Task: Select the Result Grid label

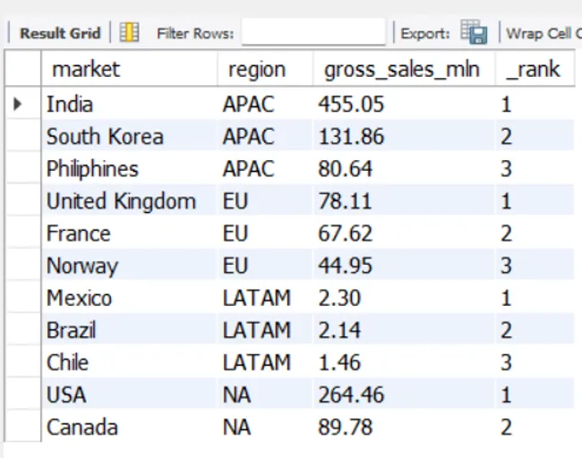Action: click(60, 33)
